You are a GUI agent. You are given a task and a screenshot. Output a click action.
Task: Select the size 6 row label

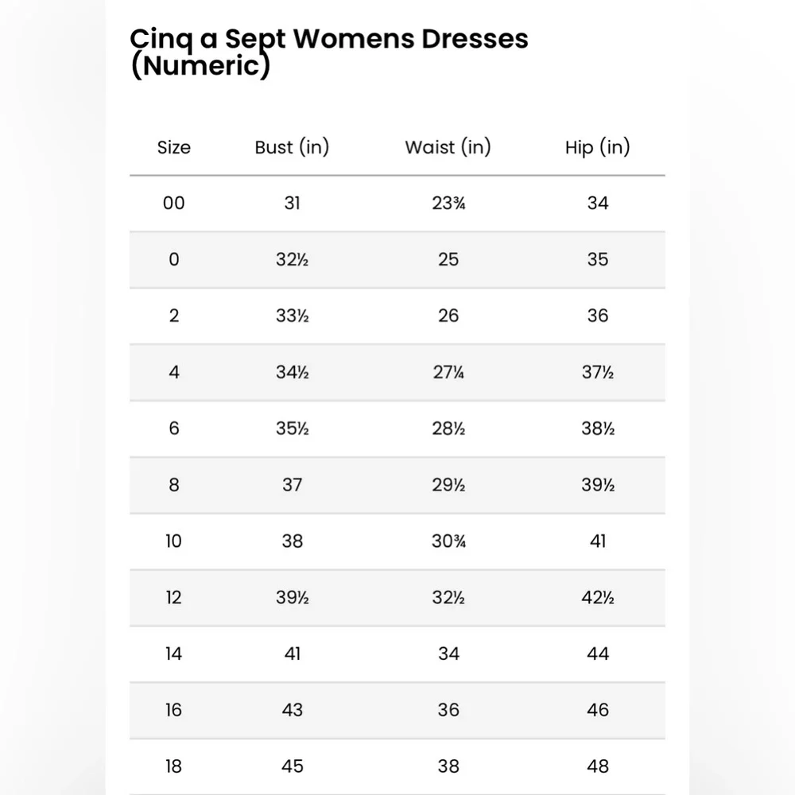click(174, 429)
